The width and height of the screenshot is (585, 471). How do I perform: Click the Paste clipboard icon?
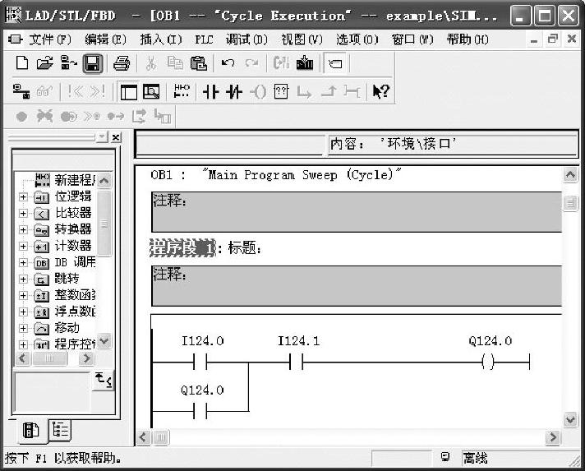[199, 63]
